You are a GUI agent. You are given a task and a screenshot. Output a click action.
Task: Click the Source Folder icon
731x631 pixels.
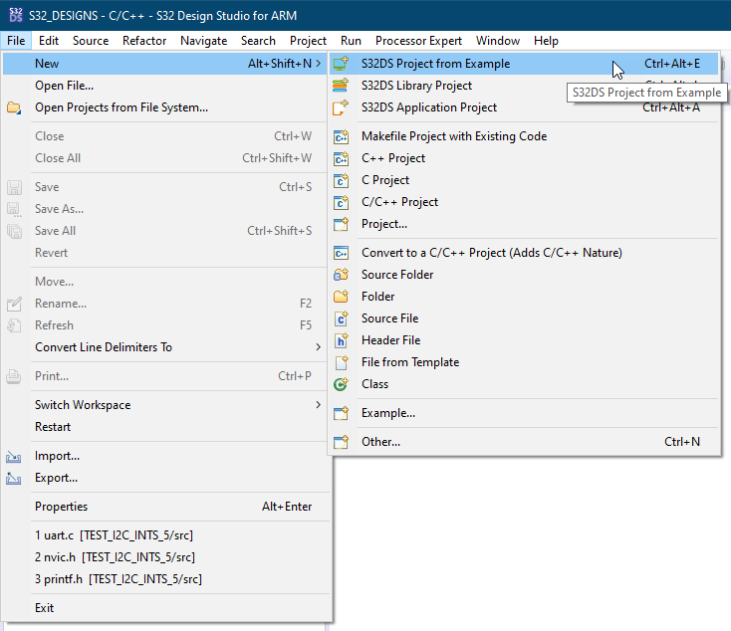coord(341,275)
